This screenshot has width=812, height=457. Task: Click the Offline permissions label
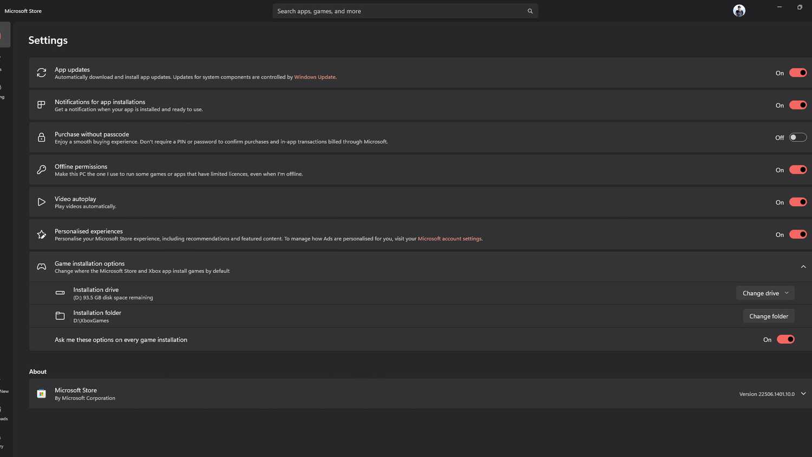81,167
